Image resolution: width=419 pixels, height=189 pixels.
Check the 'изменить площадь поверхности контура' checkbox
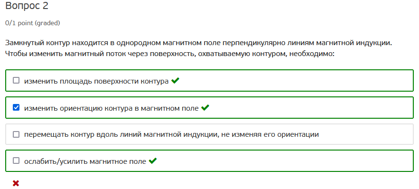tap(16, 80)
